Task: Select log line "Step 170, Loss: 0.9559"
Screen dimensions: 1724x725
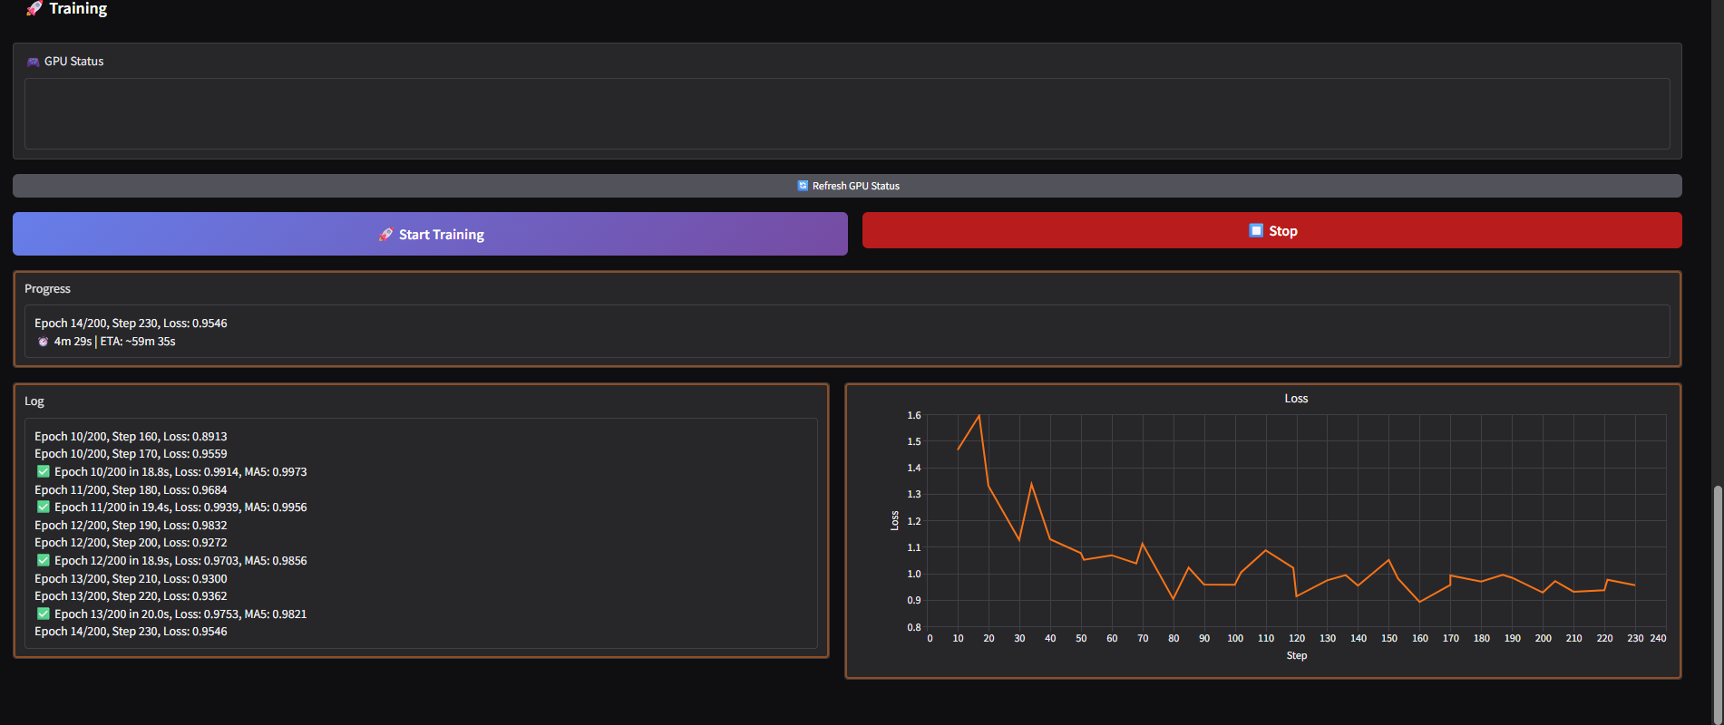Action: click(x=131, y=454)
